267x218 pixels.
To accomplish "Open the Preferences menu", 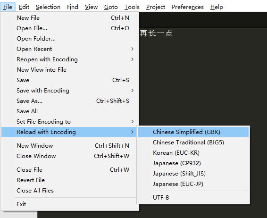I will [x=188, y=7].
